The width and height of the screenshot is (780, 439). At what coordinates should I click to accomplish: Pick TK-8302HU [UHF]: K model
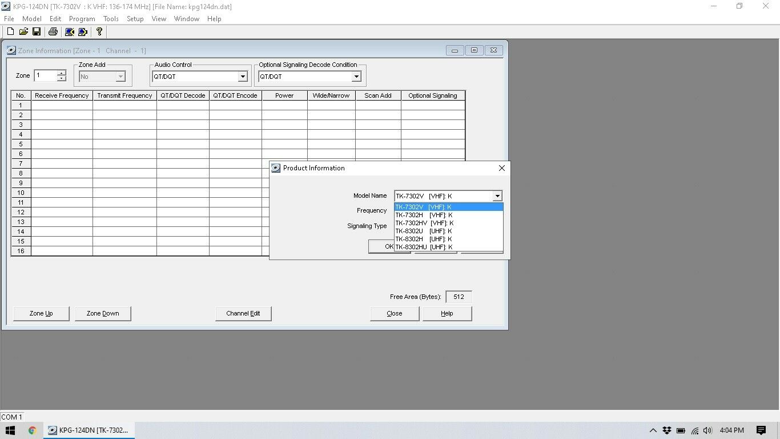[448, 247]
